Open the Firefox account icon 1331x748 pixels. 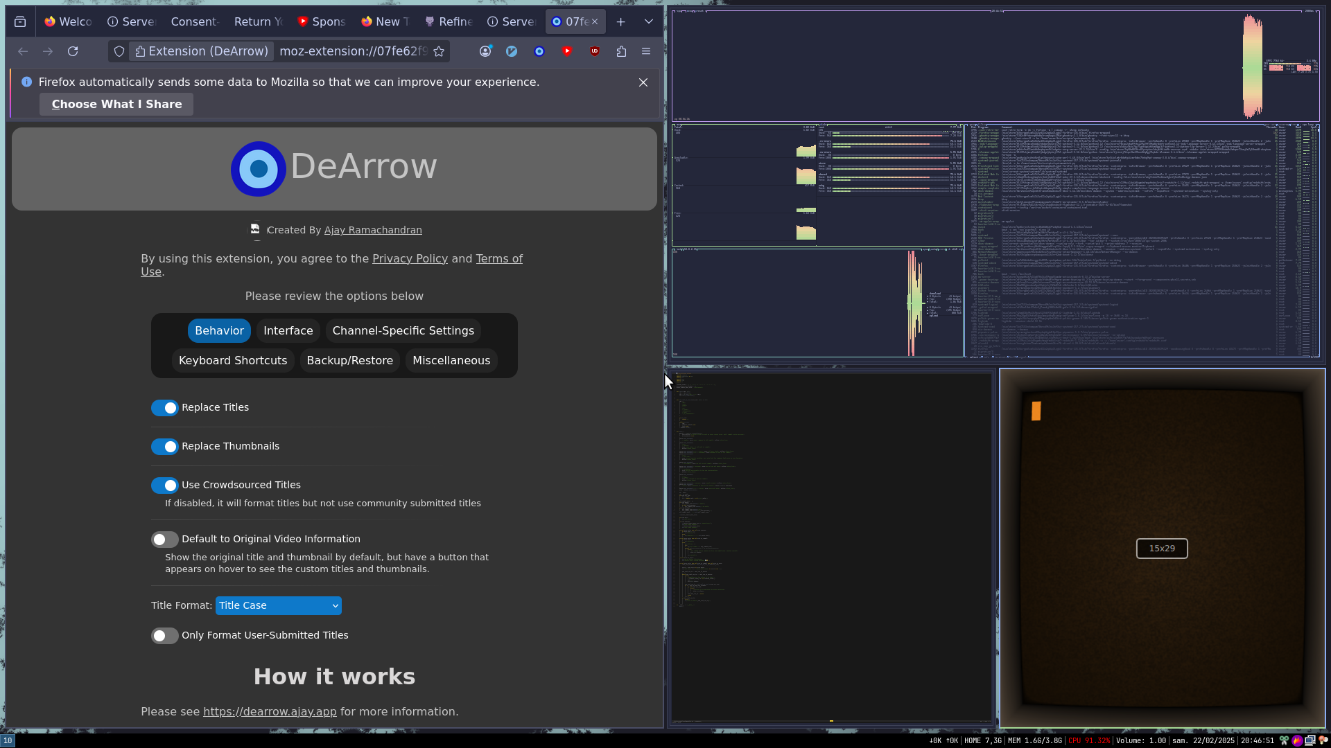click(x=485, y=51)
